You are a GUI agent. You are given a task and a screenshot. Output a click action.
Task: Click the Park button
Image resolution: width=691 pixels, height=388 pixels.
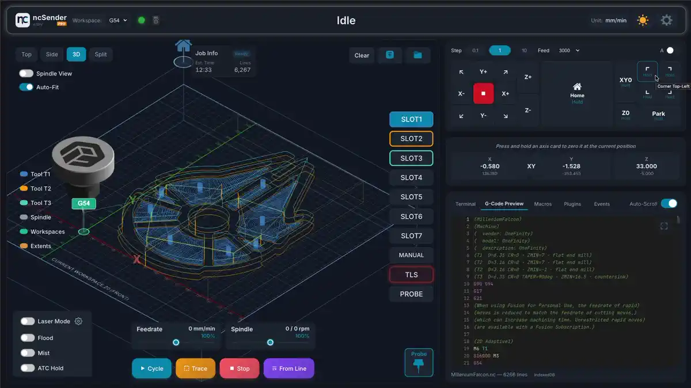point(658,115)
